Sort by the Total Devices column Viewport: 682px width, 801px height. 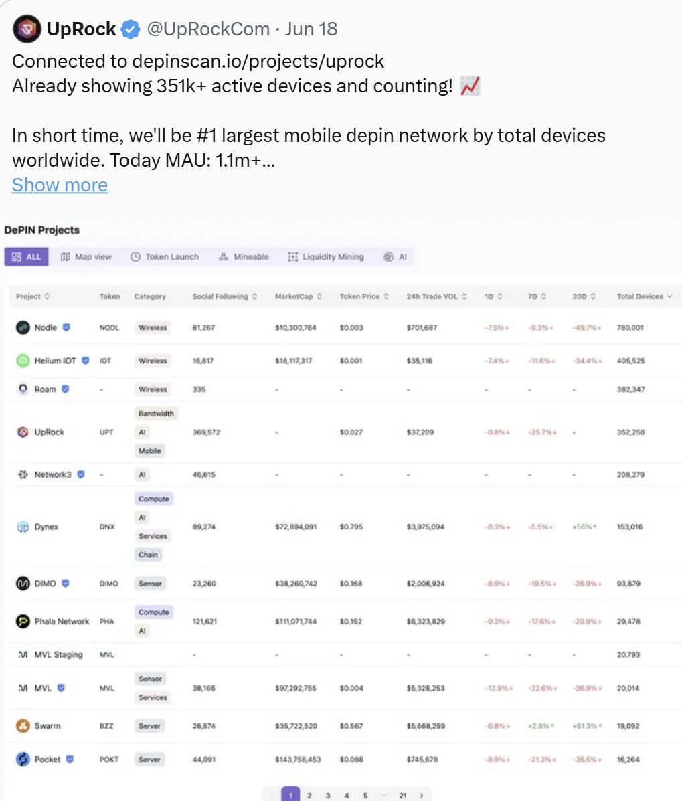click(x=644, y=296)
